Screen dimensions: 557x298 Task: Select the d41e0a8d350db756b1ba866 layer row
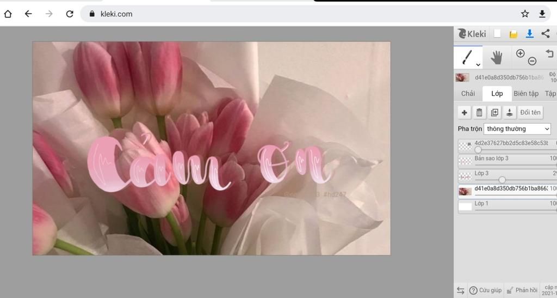[508, 191]
